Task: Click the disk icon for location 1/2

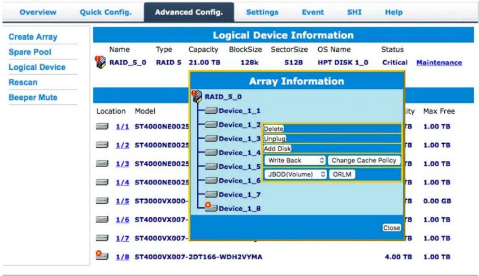Action: click(x=102, y=145)
